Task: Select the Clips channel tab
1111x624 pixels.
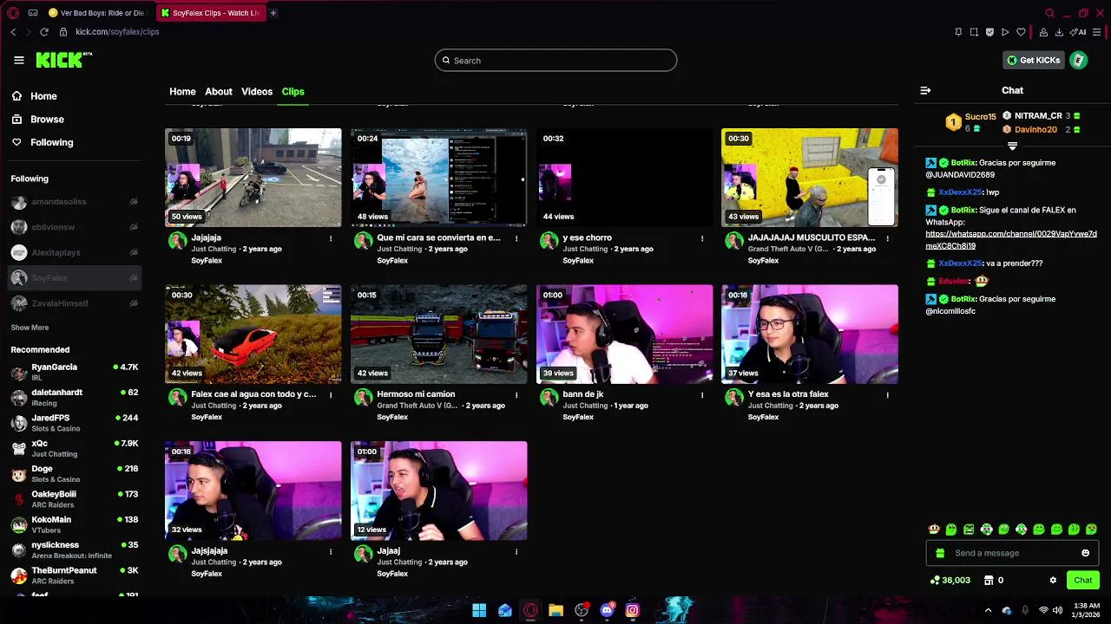Action: 293,91
